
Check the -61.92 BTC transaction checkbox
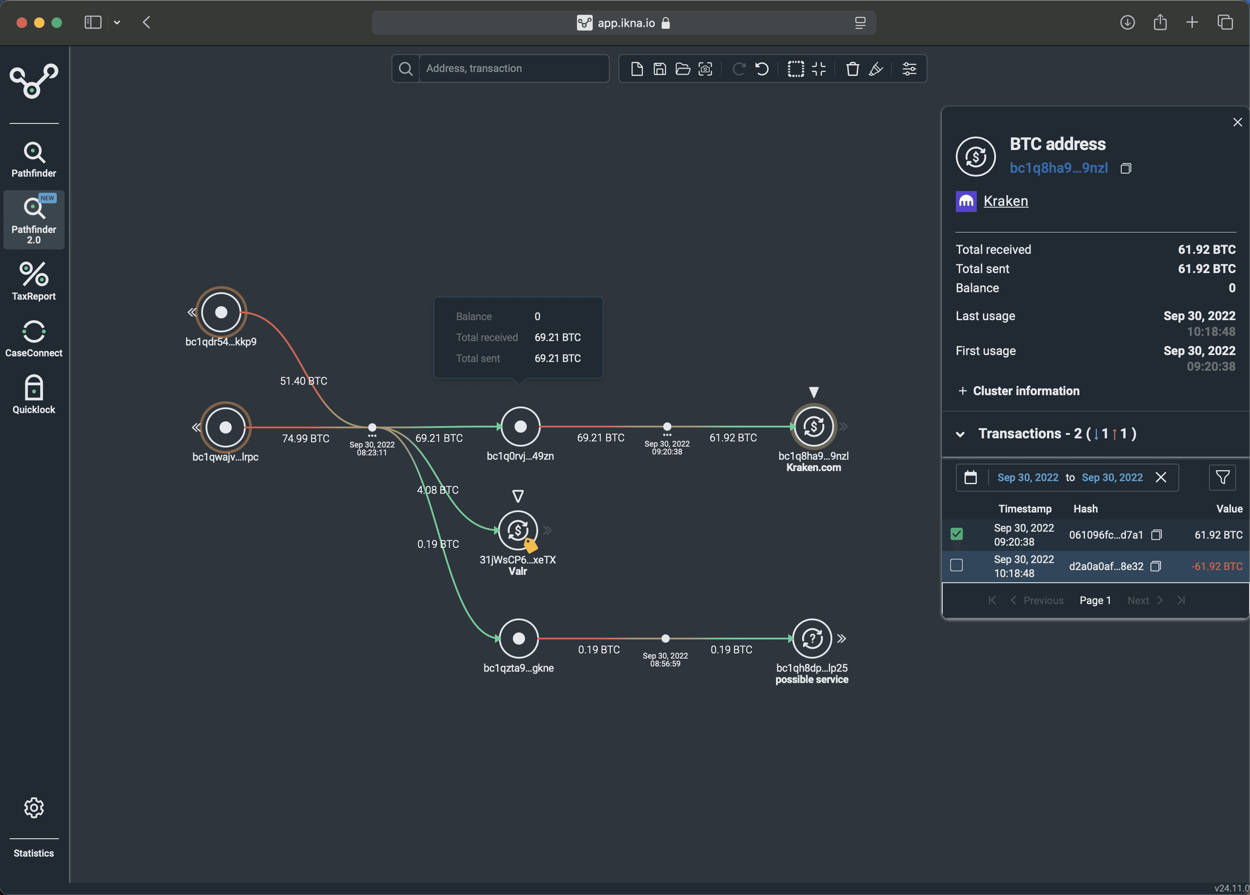(957, 565)
